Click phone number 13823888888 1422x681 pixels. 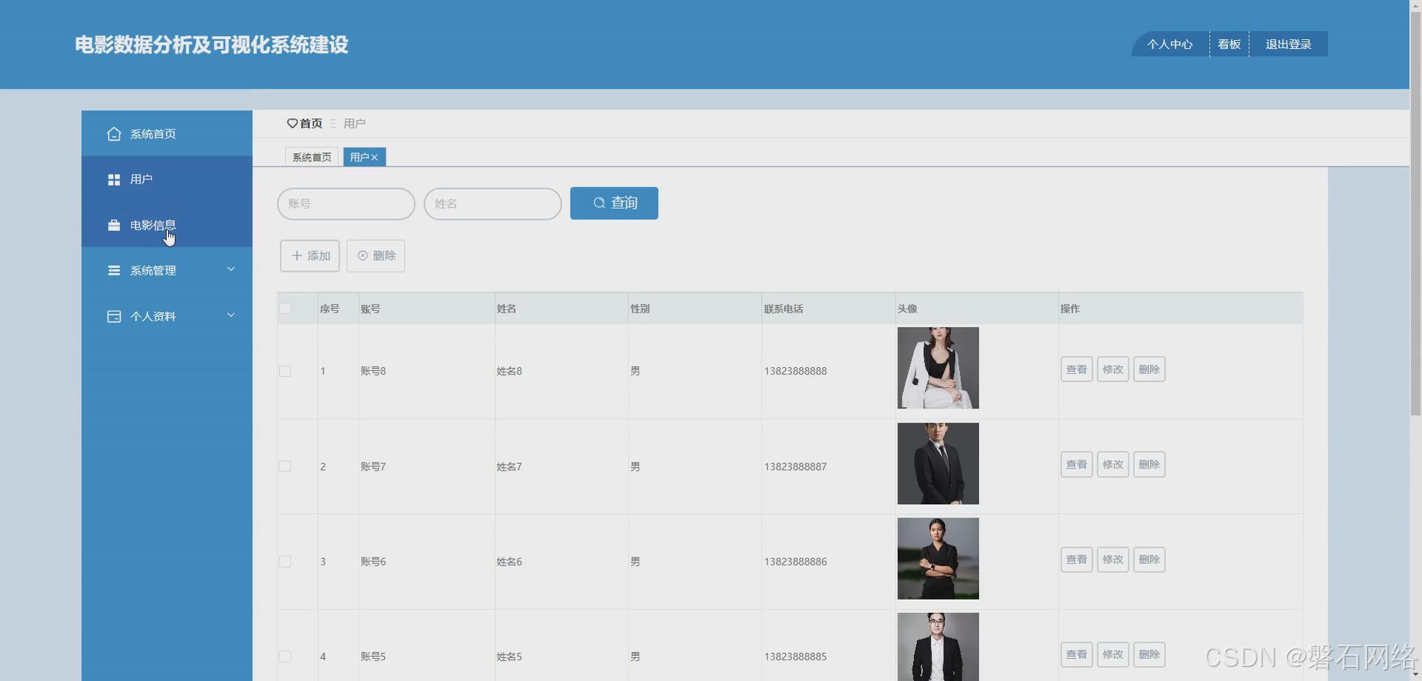(x=795, y=372)
